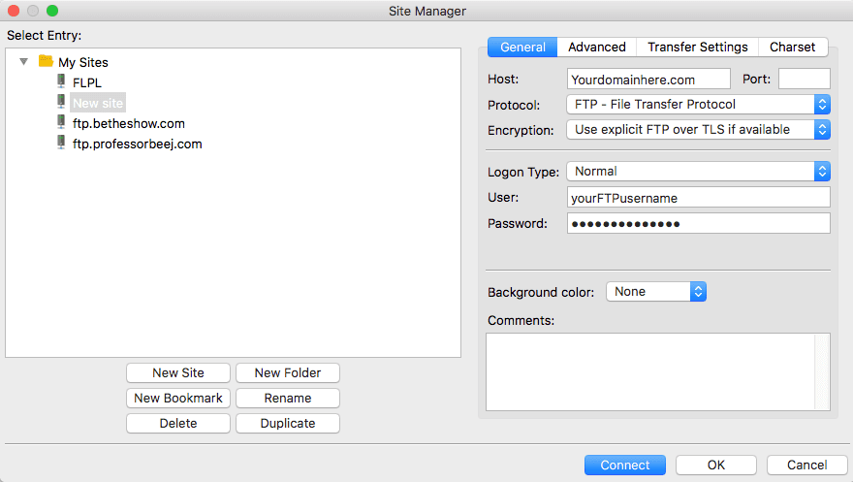Focus the Host input field
Screen dimensions: 853x482
(x=648, y=79)
